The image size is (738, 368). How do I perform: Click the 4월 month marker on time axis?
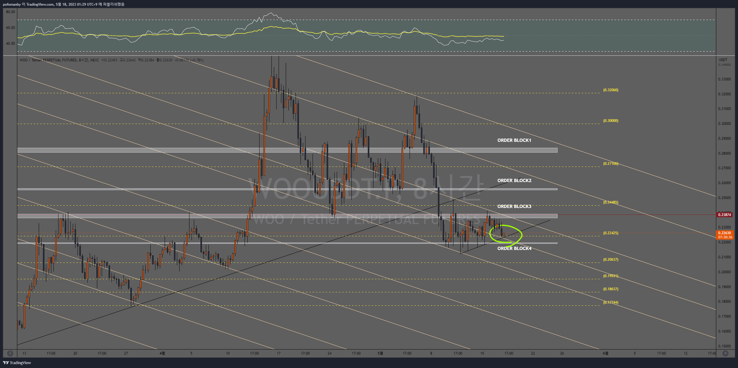(162, 353)
